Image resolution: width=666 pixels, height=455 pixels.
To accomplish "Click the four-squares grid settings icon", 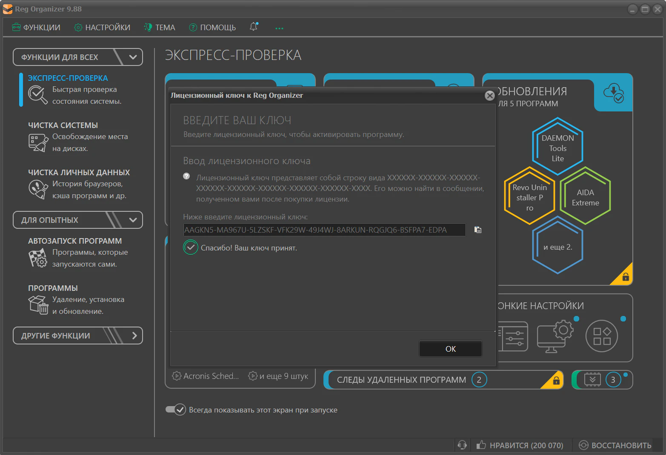I will click(x=601, y=336).
